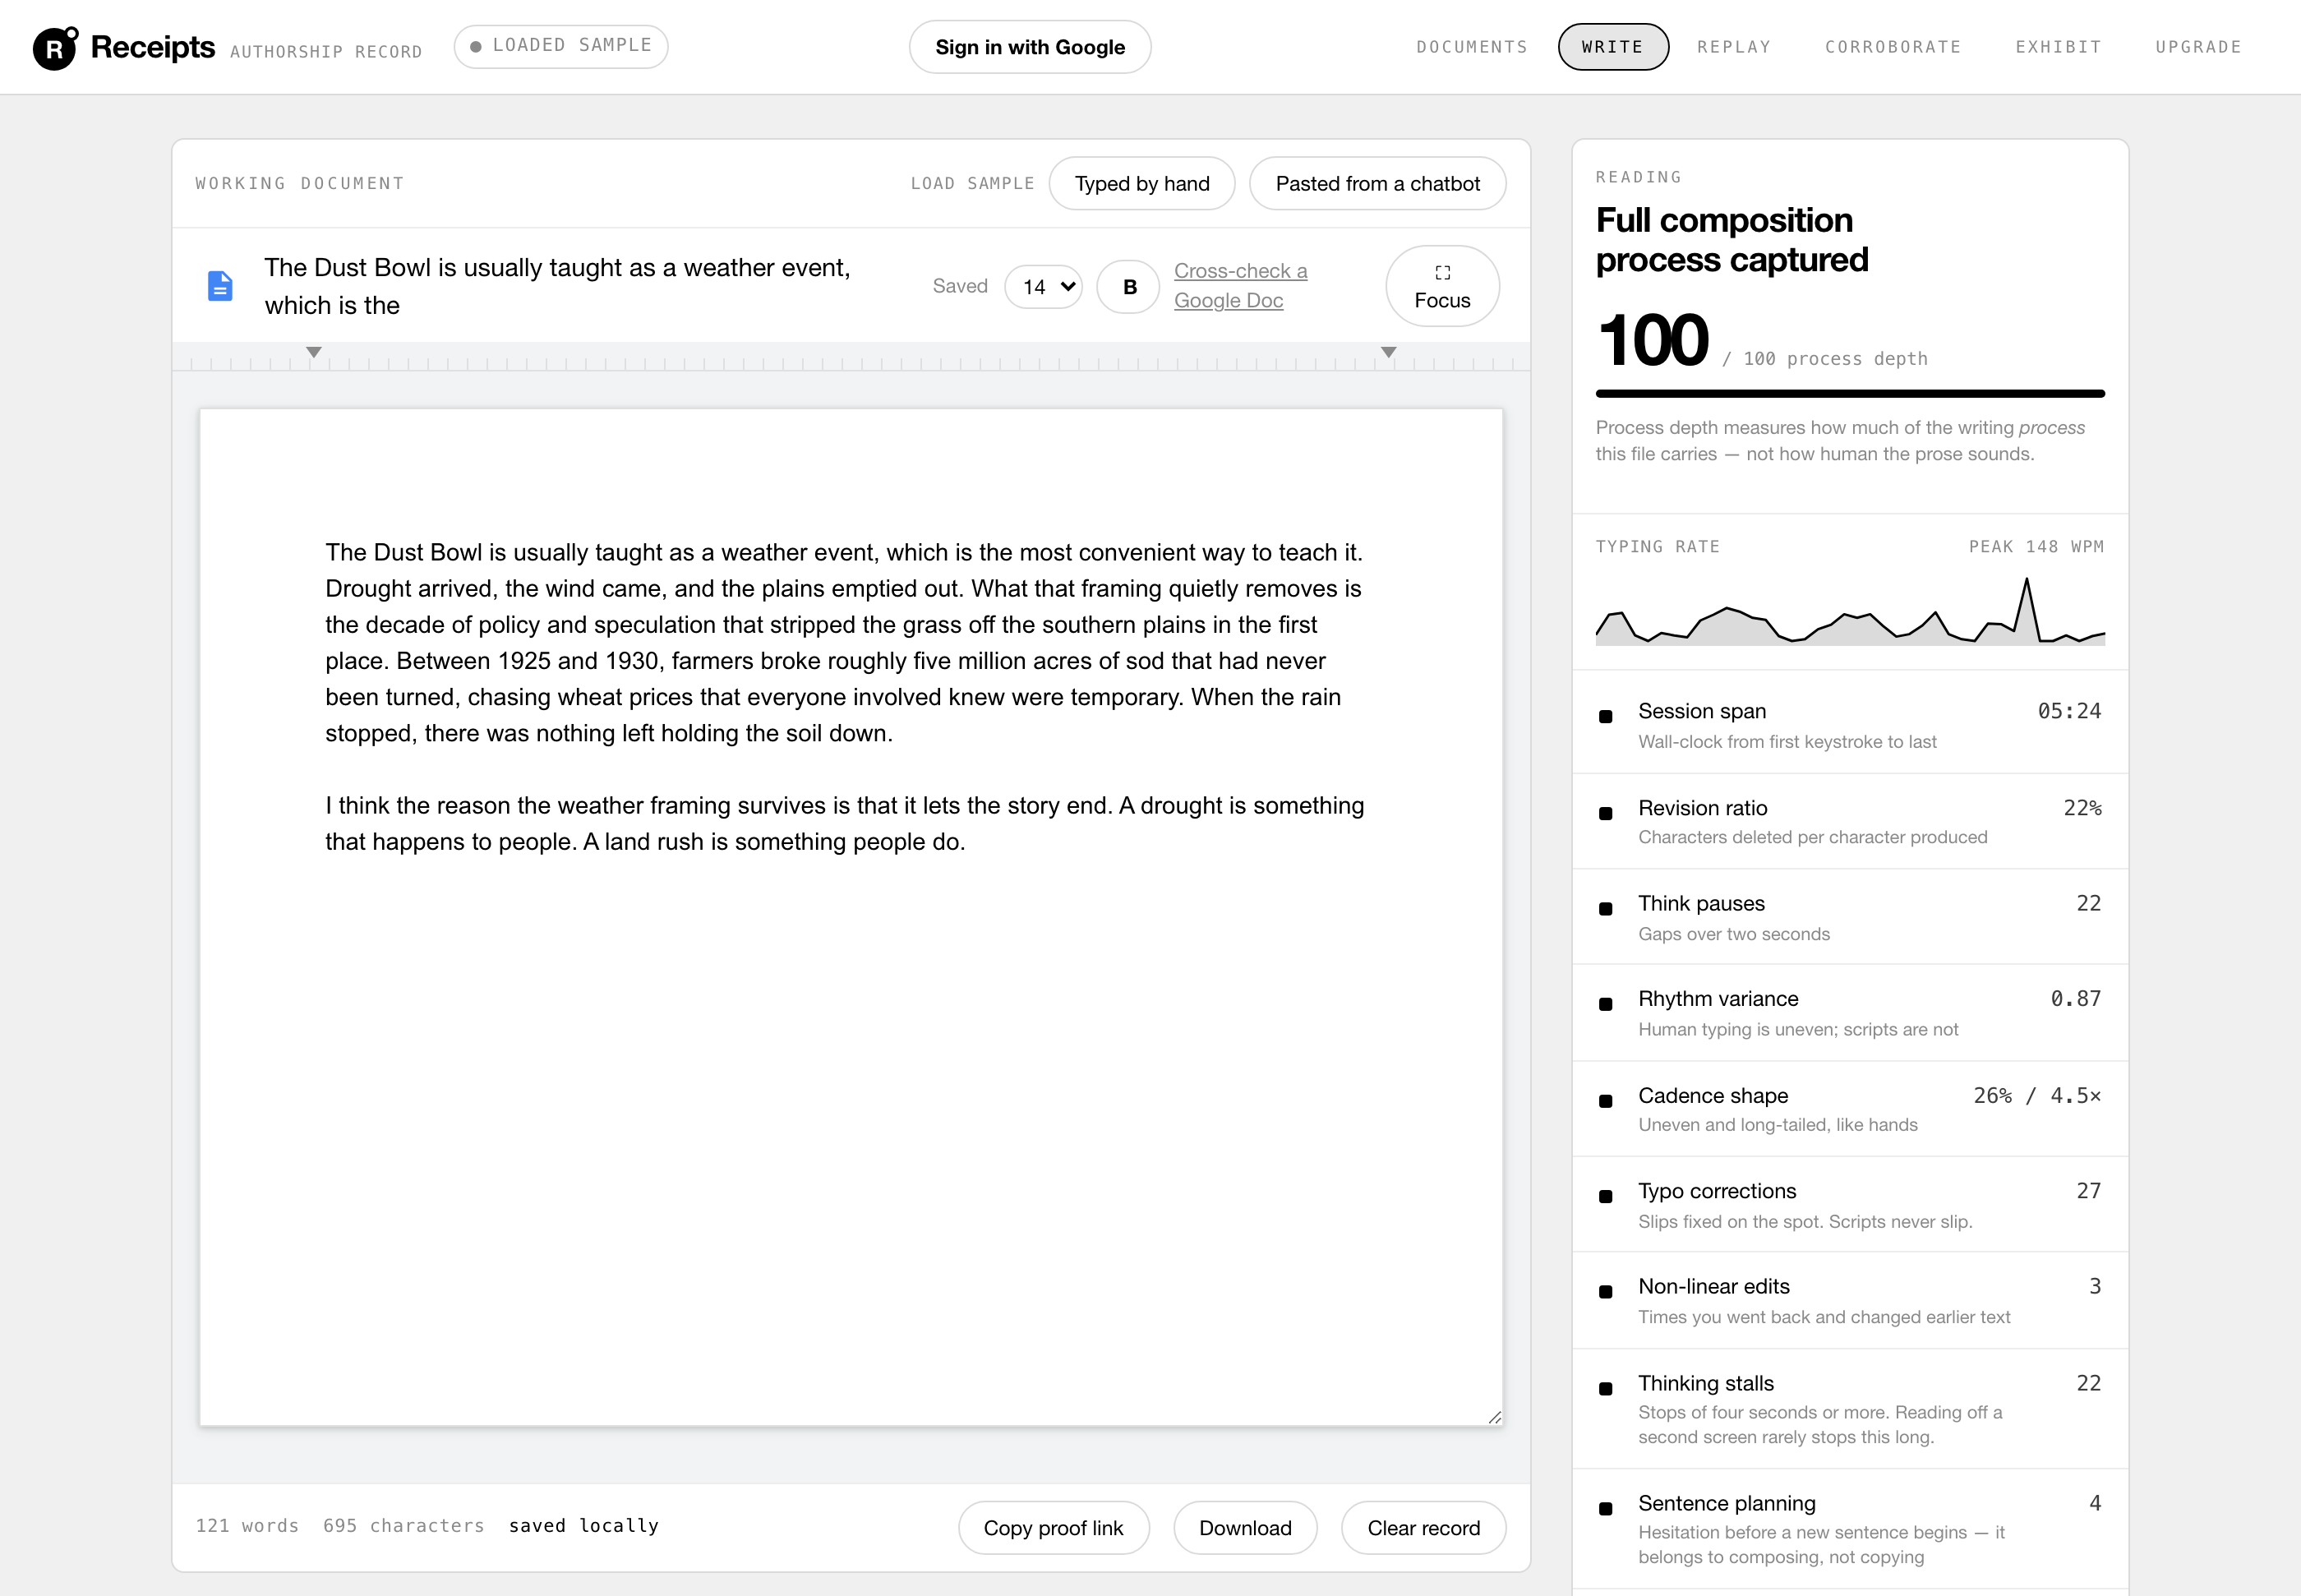Click the 0.87 rhythm variance value
2301x1596 pixels.
pos(2076,998)
